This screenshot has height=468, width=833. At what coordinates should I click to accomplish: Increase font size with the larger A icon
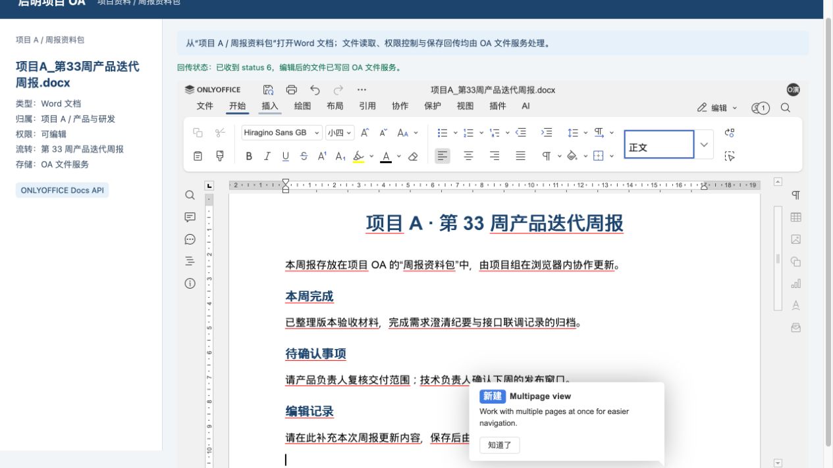[x=365, y=133]
